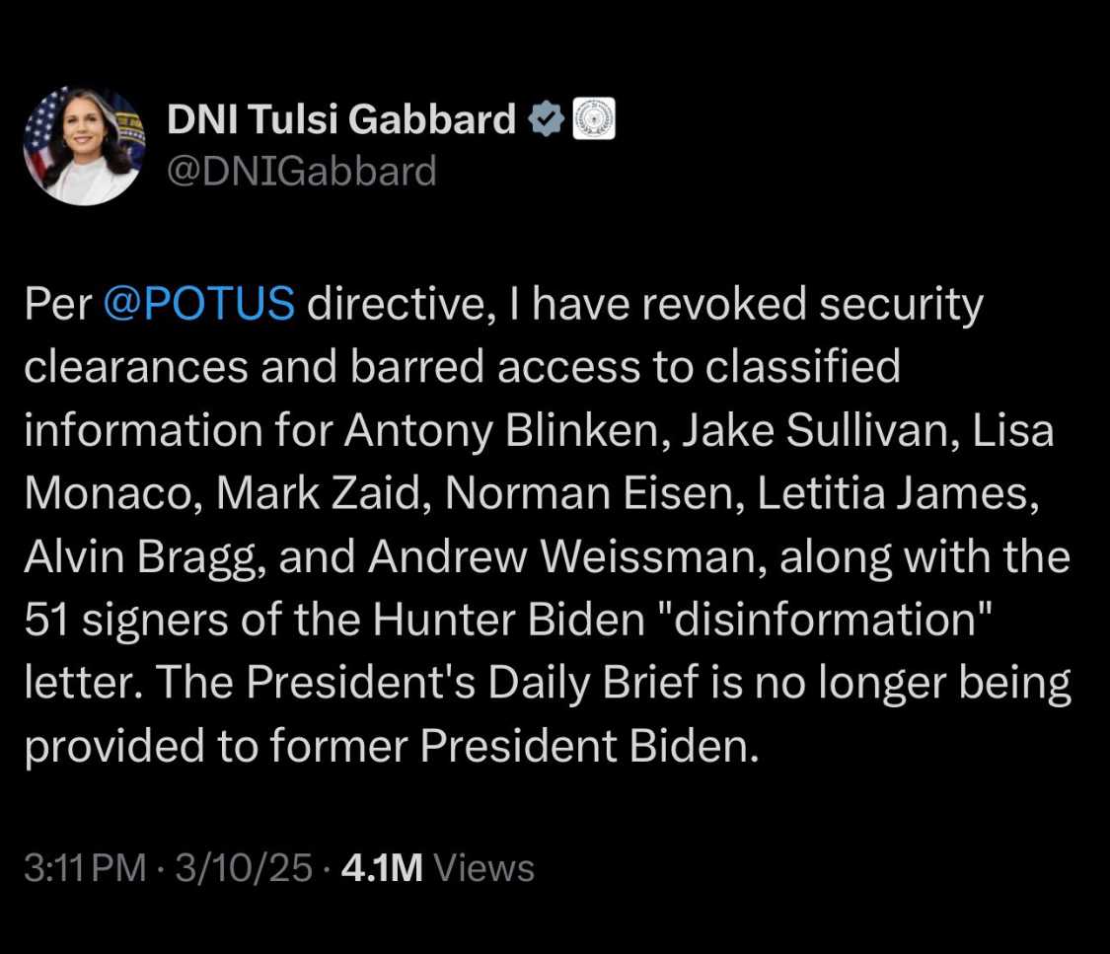Click the phrase President's Daily Brief
This screenshot has height=954, width=1110.
tap(473, 684)
